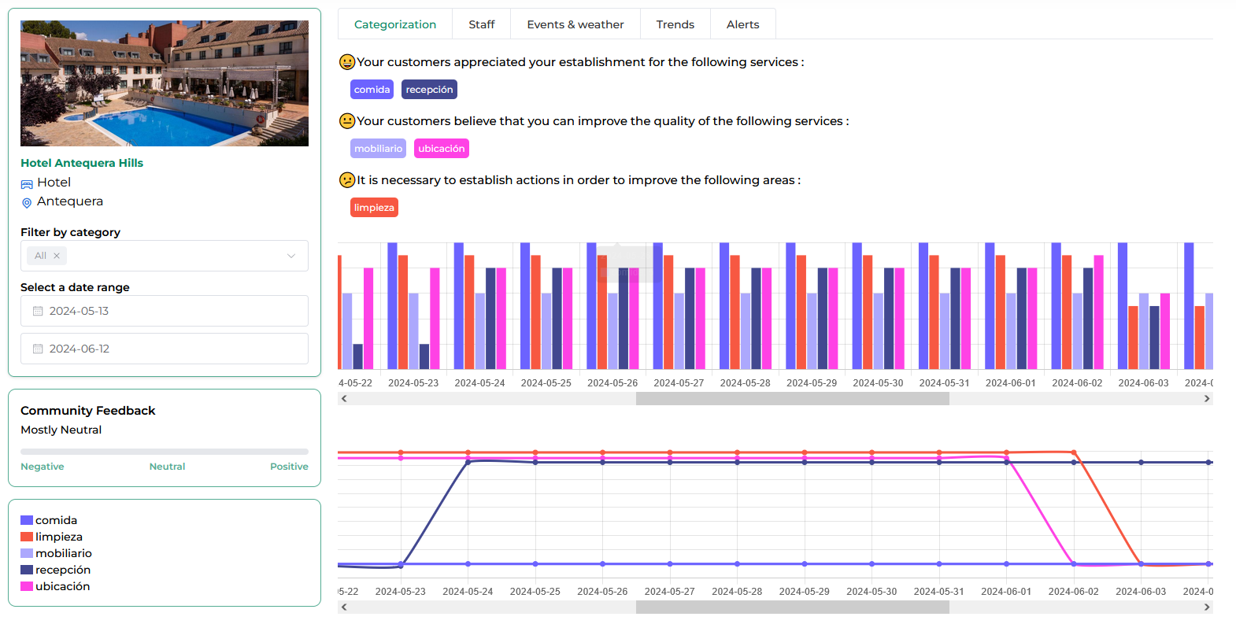1236x624 pixels.
Task: Click line chart scrollbar right arrow
Action: pos(1207,607)
